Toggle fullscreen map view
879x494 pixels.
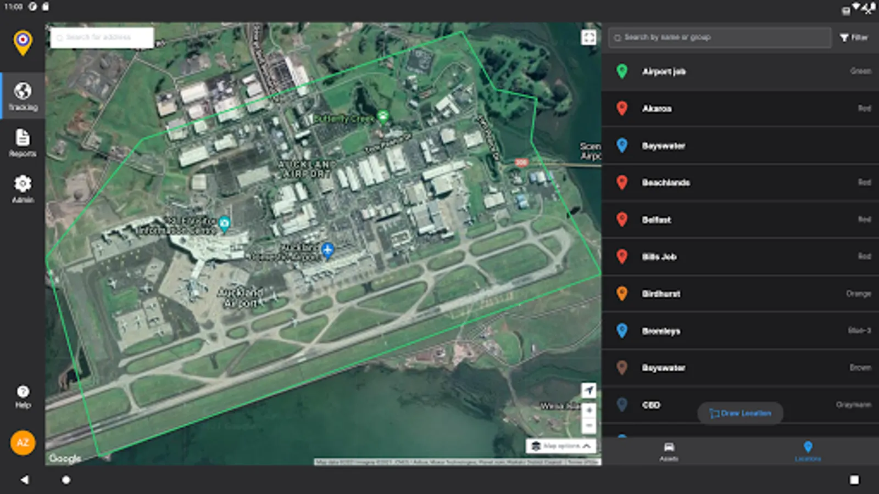click(x=588, y=37)
